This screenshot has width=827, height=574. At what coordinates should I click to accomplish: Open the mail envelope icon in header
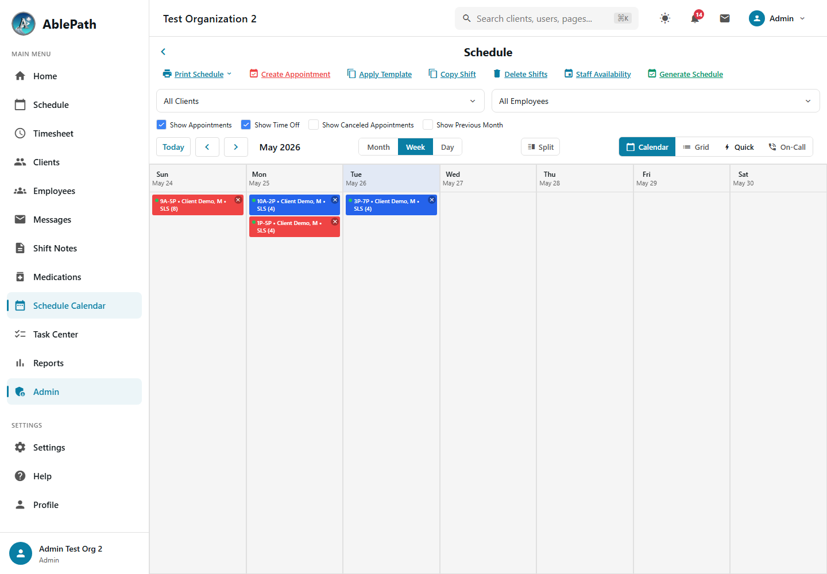tap(725, 18)
